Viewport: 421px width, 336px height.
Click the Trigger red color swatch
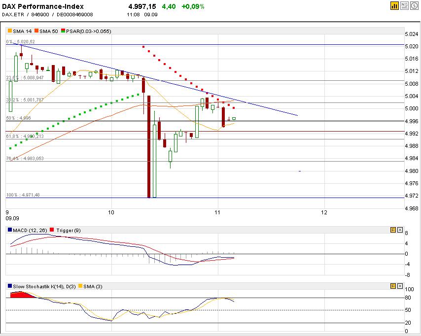pyautogui.click(x=52, y=230)
